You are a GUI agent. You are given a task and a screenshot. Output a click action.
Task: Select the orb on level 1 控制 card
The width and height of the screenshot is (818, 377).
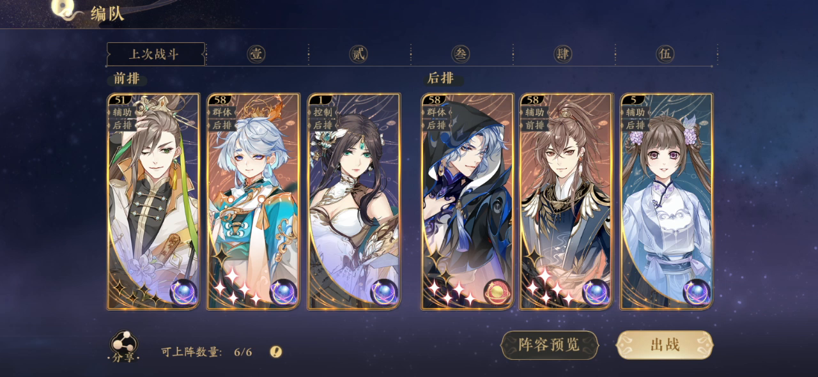click(x=384, y=292)
